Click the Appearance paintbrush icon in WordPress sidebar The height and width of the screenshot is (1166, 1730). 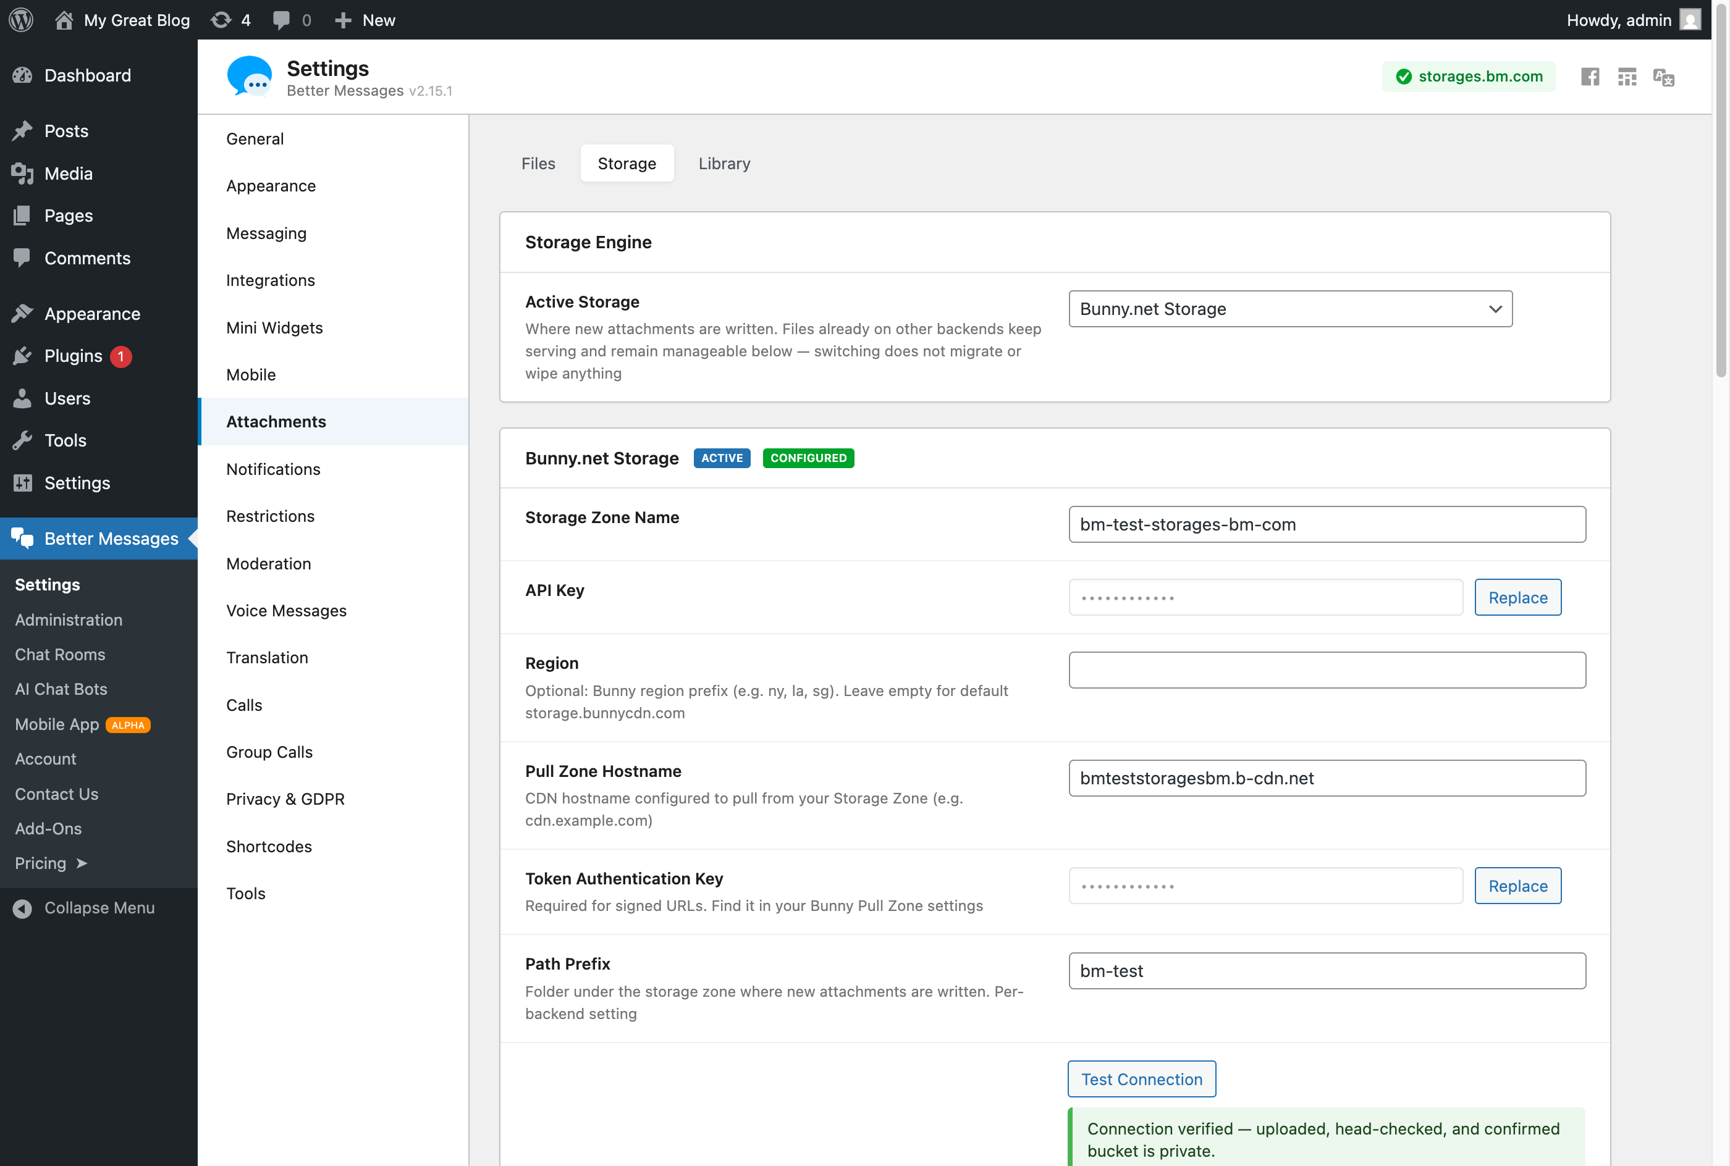pyautogui.click(x=22, y=314)
